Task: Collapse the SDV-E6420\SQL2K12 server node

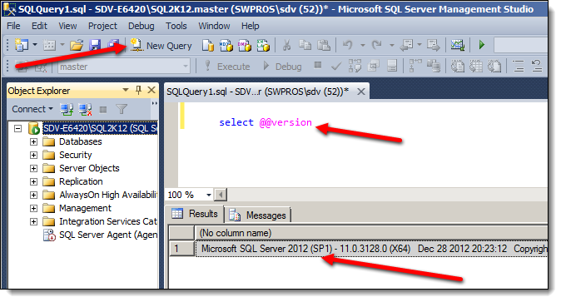Action: pyautogui.click(x=17, y=128)
